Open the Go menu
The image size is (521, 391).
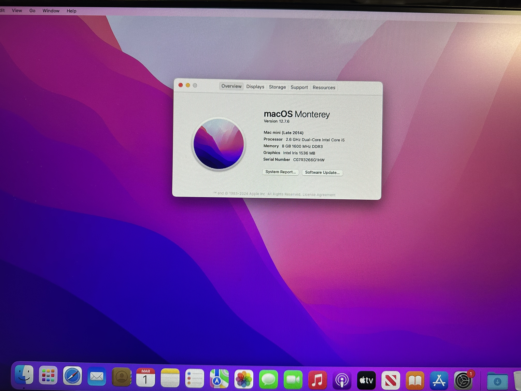point(32,10)
